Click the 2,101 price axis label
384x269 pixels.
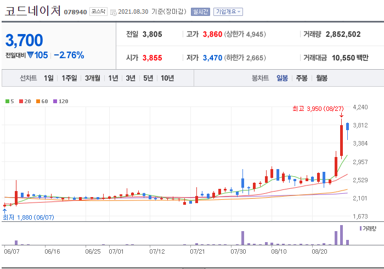coord(360,198)
